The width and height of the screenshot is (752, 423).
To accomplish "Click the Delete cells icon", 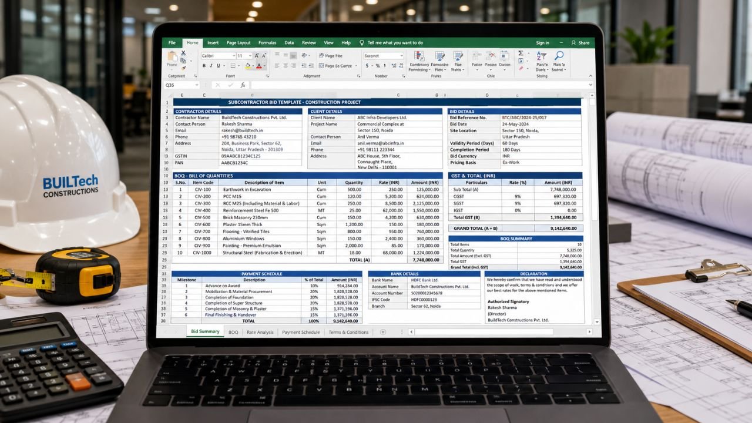I will 491,56.
